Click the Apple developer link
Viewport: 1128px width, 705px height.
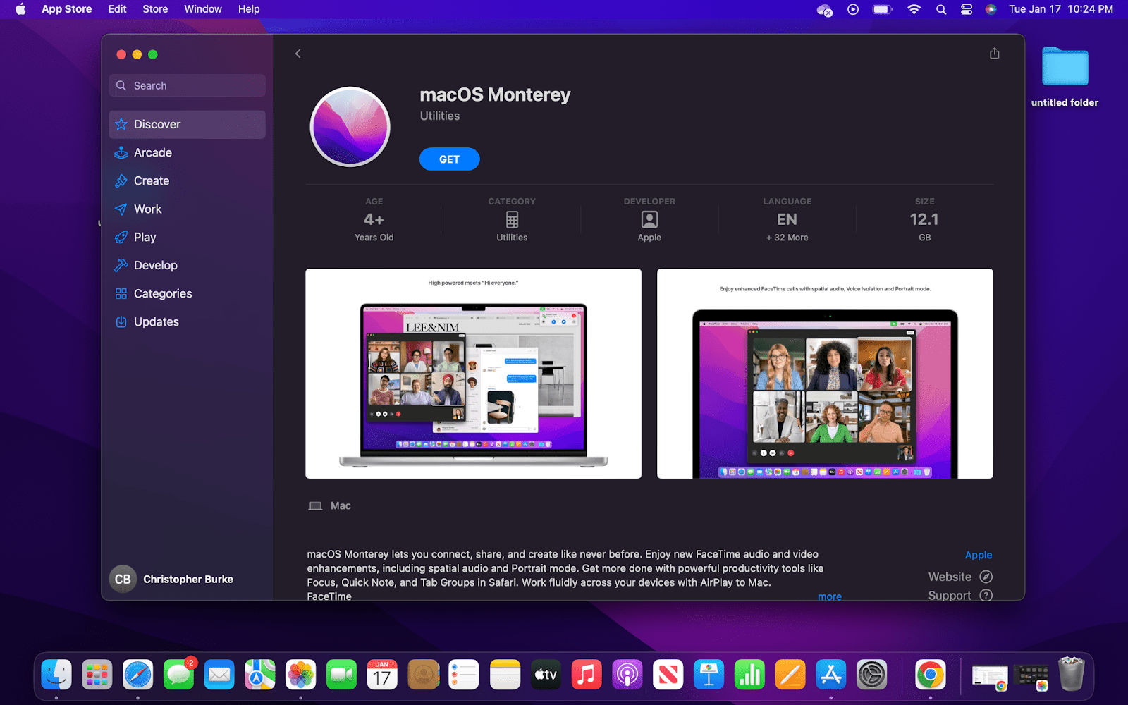pos(979,555)
